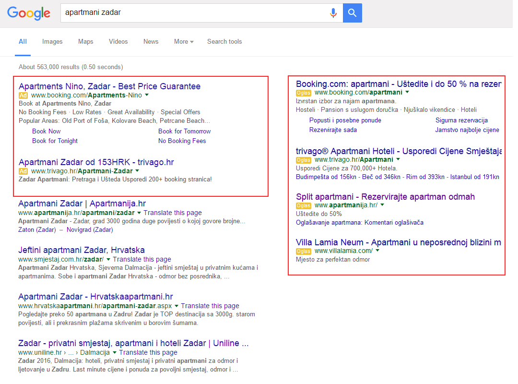Image resolution: width=518 pixels, height=384 pixels.
Task: Click 'Sigurna rezervacija' sitelink
Action: click(461, 120)
